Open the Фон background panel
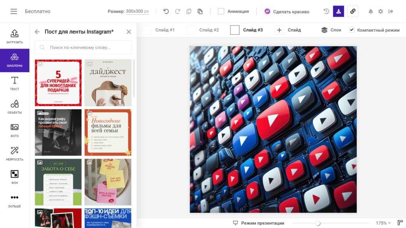The image size is (406, 228). [x=15, y=177]
